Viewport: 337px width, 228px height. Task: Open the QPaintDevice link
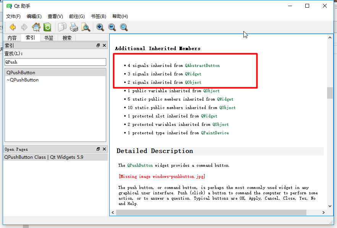215,133
